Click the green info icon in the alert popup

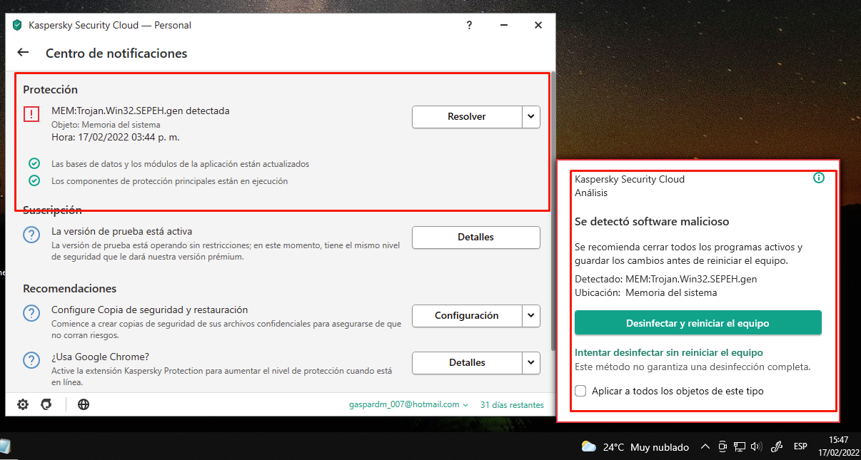point(819,178)
